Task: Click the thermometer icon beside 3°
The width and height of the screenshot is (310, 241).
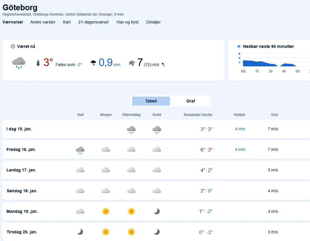Action: point(38,63)
